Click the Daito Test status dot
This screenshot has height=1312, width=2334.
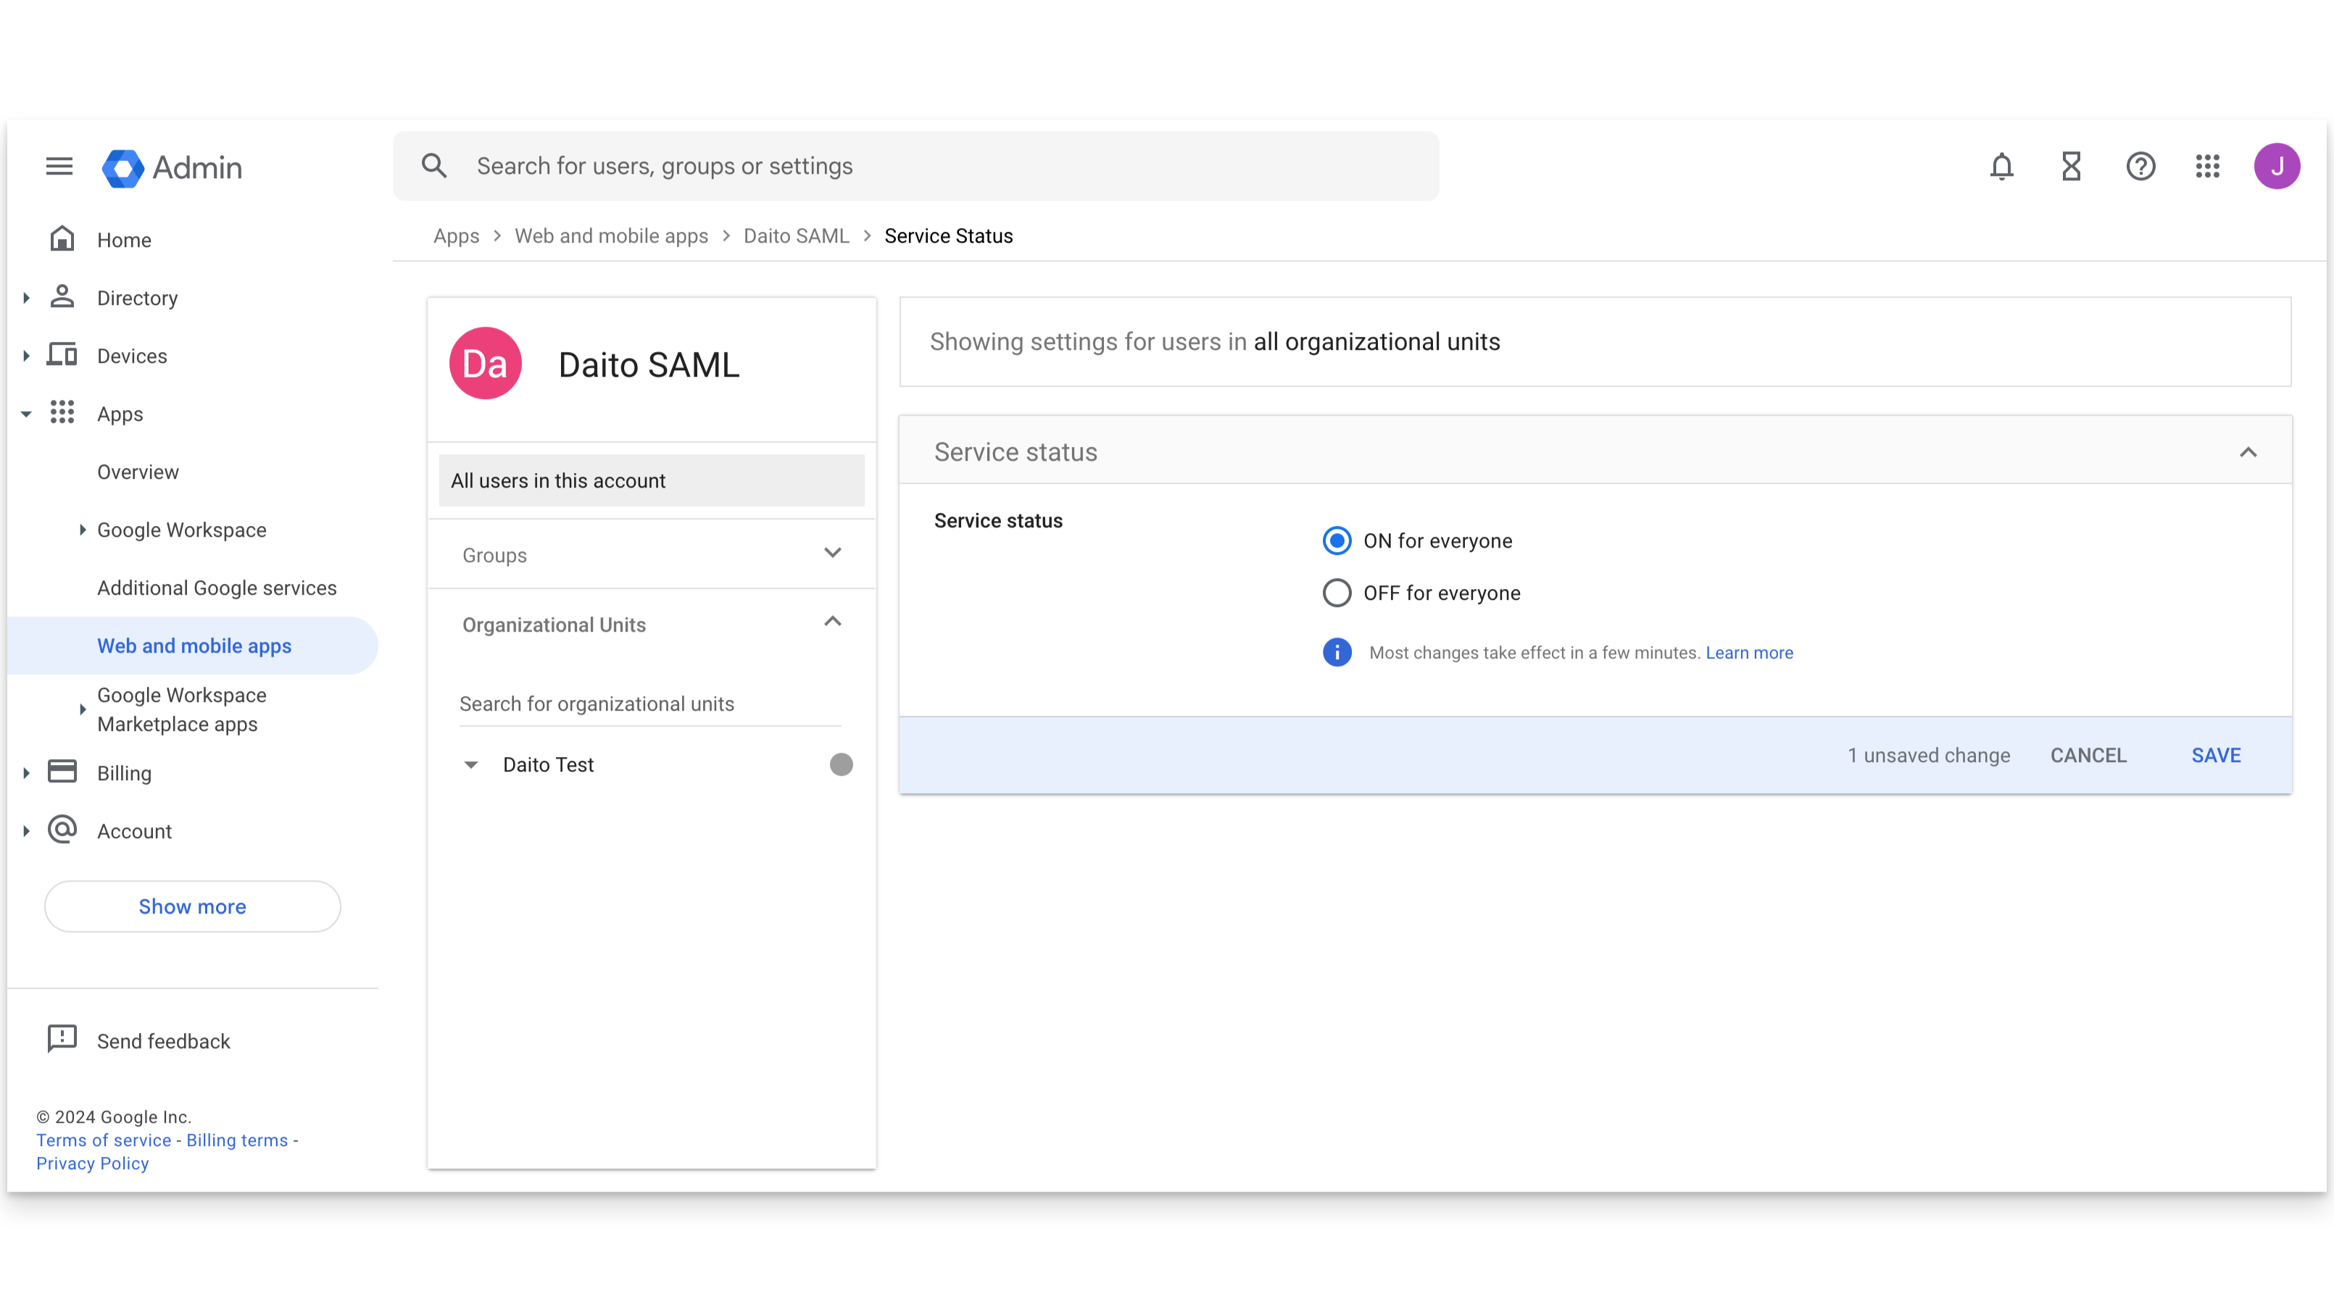(841, 765)
